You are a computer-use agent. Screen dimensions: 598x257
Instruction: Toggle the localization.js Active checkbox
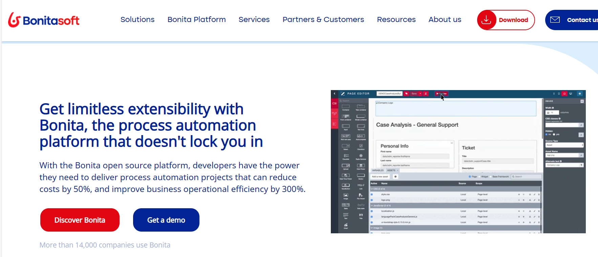[372, 211]
